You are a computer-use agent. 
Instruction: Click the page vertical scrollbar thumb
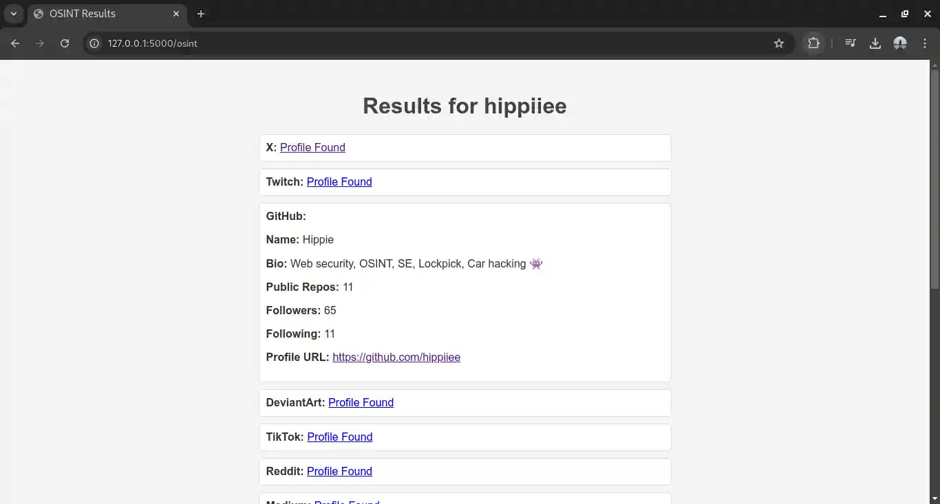tap(934, 179)
